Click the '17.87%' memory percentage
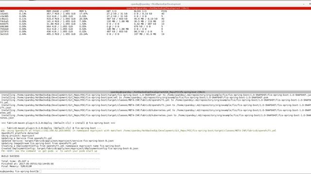The image size is (311, 174). click(x=83, y=14)
